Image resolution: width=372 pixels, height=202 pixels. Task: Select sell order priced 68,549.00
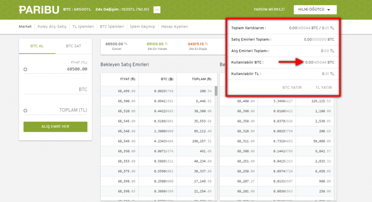[x=157, y=141]
